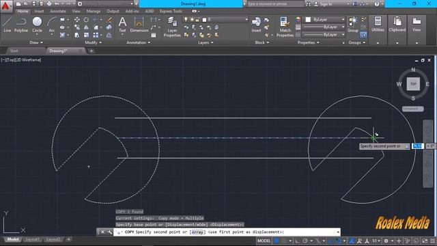
Task: Click the TOP face of ViewCube
Action: [413, 84]
